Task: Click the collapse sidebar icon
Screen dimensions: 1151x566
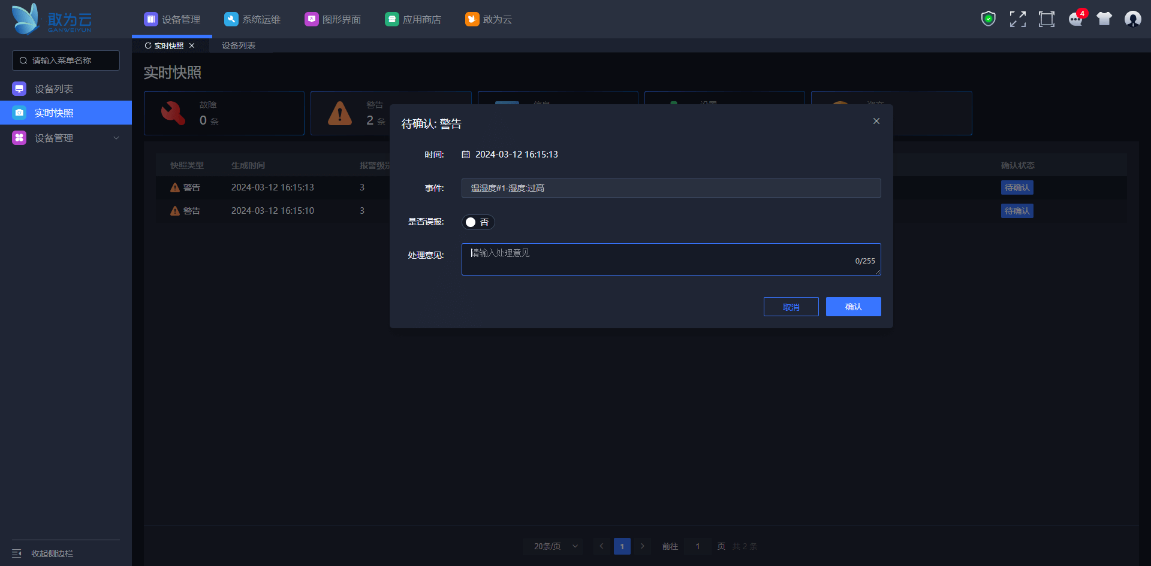Action: (x=17, y=553)
